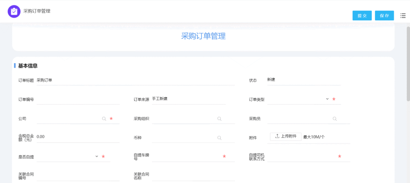410x183 pixels.
Task: Click the 最大10M/个 attachment hint text
Action: pyautogui.click(x=314, y=137)
